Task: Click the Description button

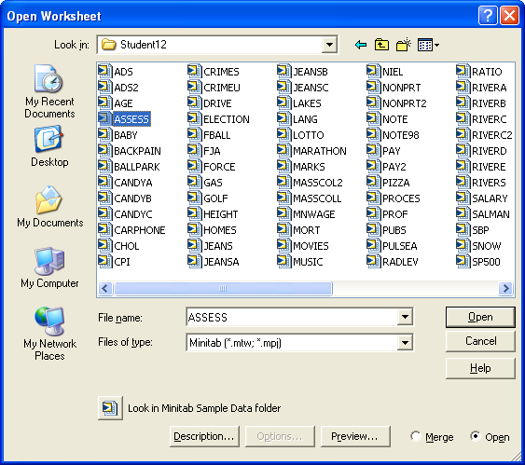Action: [204, 436]
